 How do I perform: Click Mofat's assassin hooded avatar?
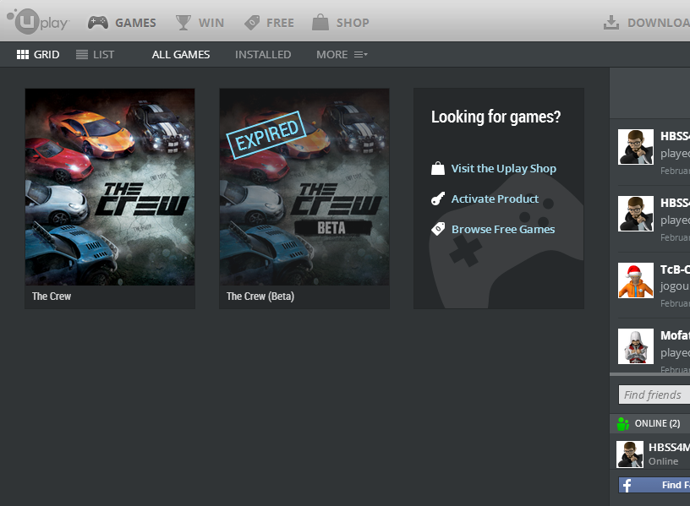636,346
